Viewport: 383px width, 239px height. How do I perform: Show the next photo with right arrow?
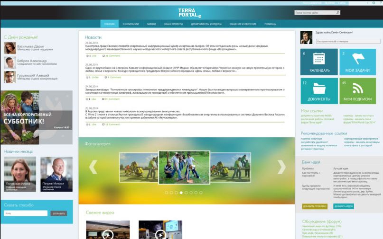[281, 167]
